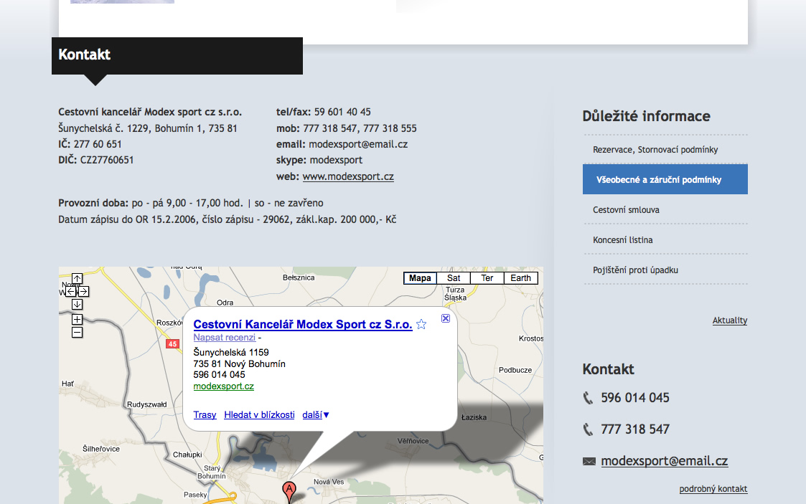This screenshot has height=504, width=806.
Task: Click the sidebar Kontakt heading
Action: [x=608, y=369]
